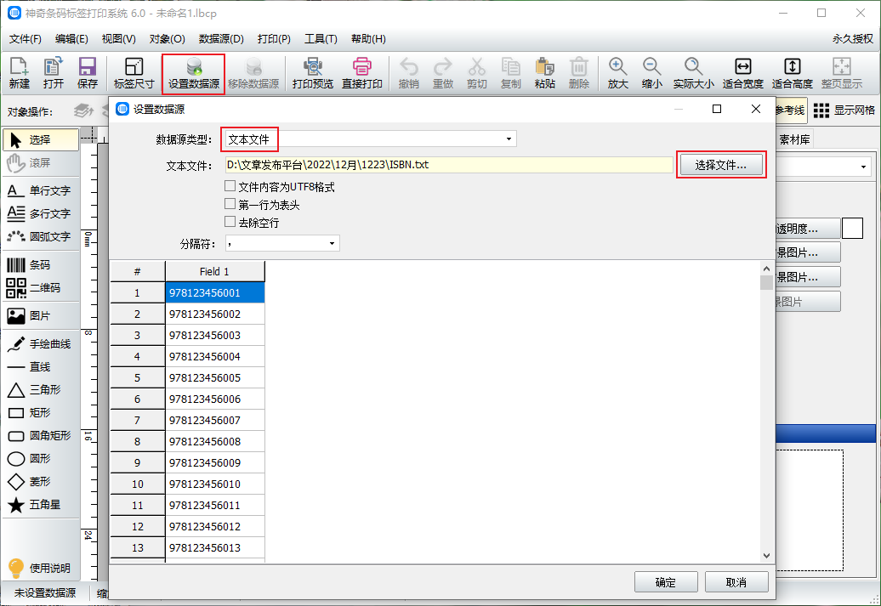Click 未设置数据源 in status bar

[45, 592]
